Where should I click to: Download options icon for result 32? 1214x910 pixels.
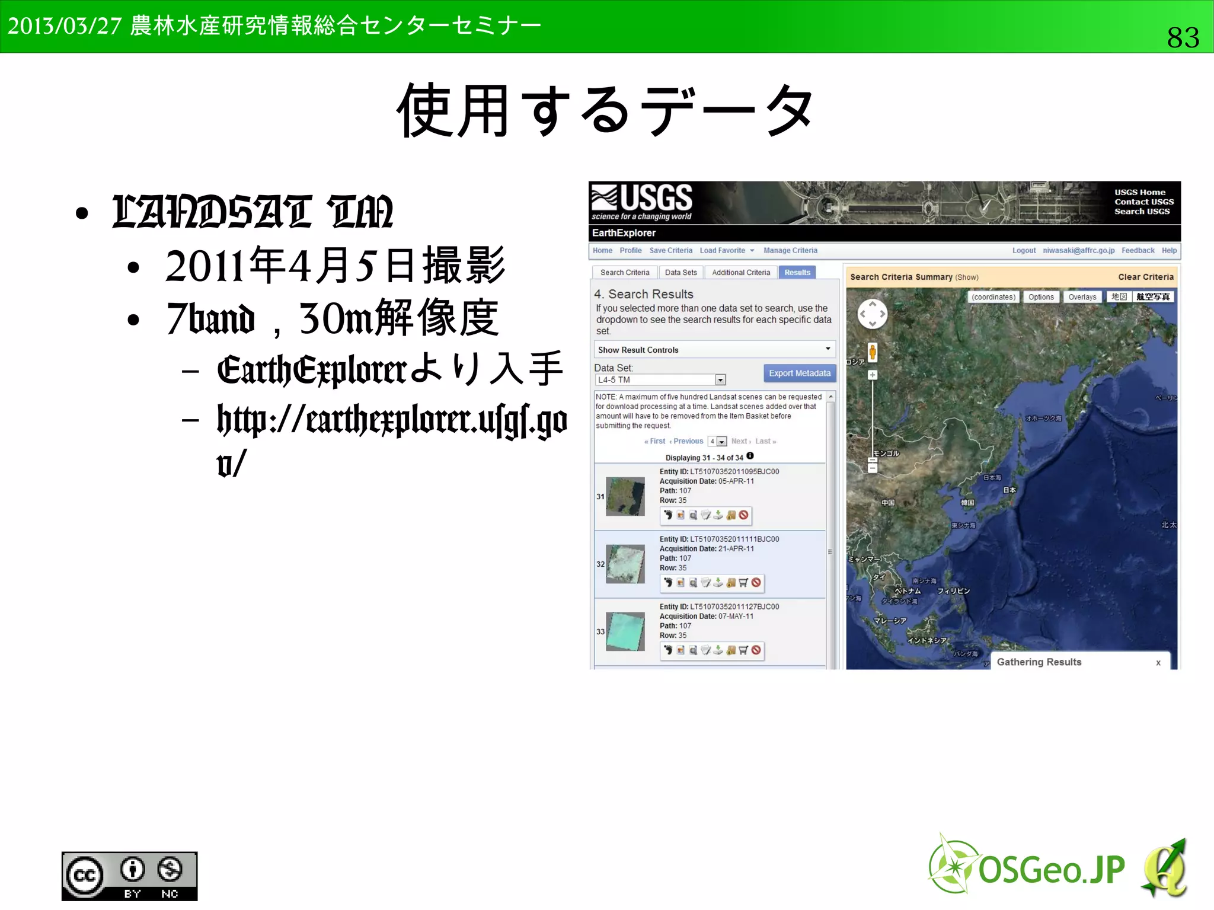718,583
